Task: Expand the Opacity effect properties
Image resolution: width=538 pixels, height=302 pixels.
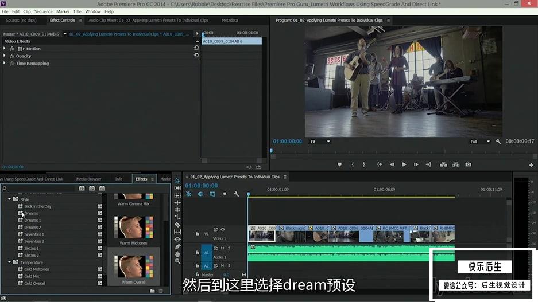Action: (5, 56)
